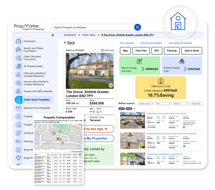
Task: Click the 121 Pembroke Avenue thumbnail photo
Action: [x=133, y=120]
